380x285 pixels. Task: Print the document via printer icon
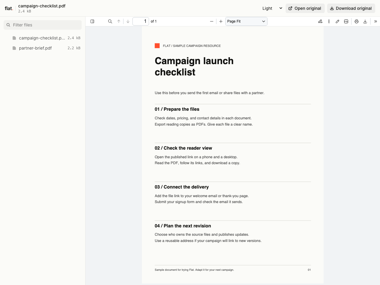click(357, 21)
